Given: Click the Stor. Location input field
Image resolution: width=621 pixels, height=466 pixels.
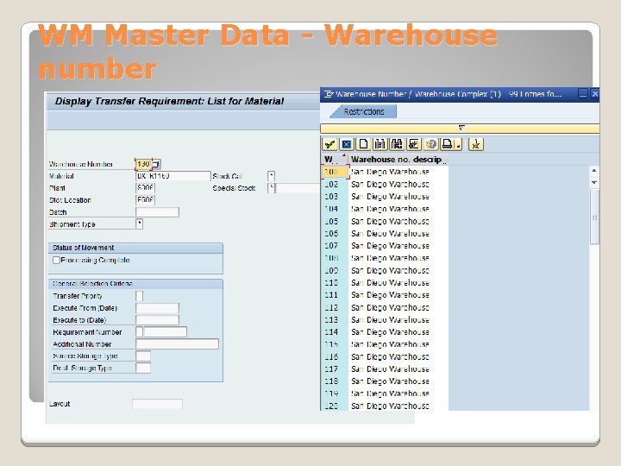Looking at the screenshot, I should coord(145,200).
